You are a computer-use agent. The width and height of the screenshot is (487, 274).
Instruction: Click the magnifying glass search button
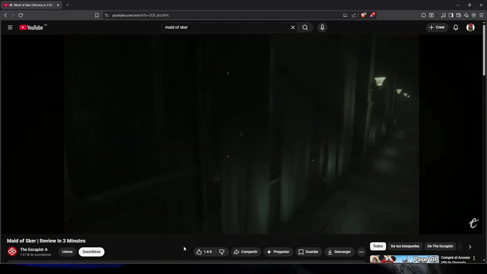305,27
